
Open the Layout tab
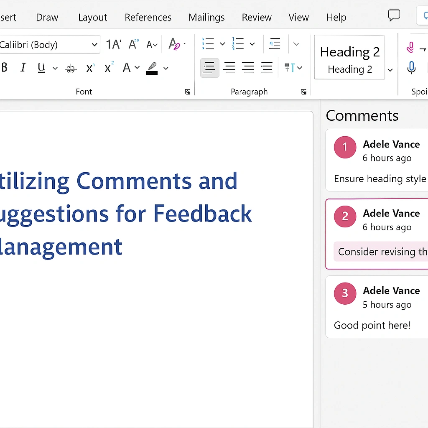[92, 18]
